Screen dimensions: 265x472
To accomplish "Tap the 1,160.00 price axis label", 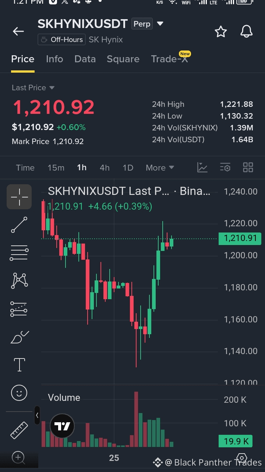I will pyautogui.click(x=241, y=319).
